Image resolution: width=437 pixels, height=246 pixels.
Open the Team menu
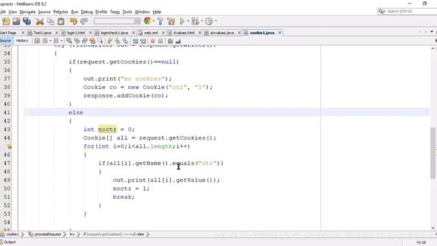115,12
